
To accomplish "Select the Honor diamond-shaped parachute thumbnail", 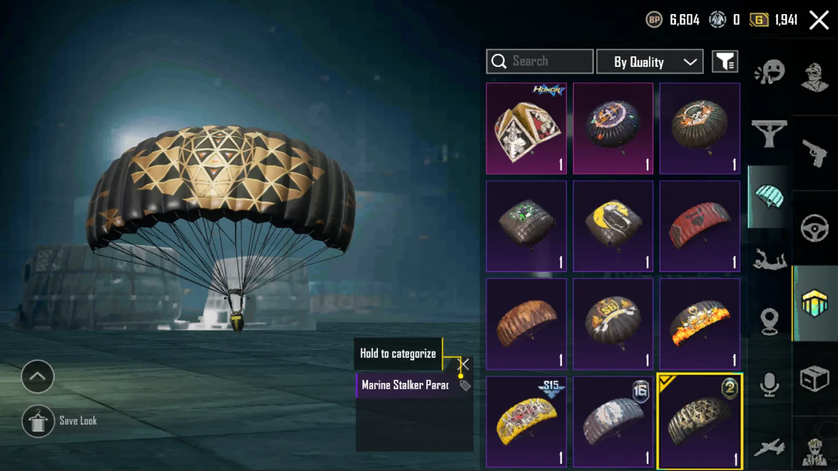I will (526, 129).
